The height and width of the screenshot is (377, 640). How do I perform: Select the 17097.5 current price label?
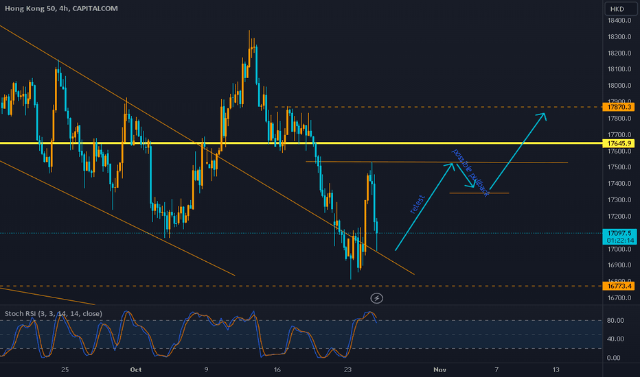click(x=619, y=233)
